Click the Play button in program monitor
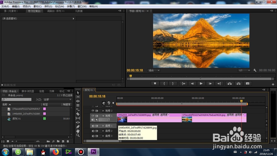 pos(201,84)
